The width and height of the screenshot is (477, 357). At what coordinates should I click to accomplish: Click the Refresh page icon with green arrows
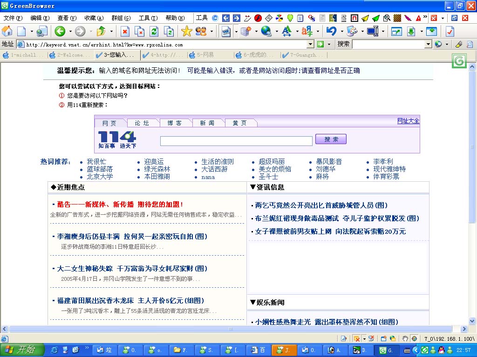(154, 31)
